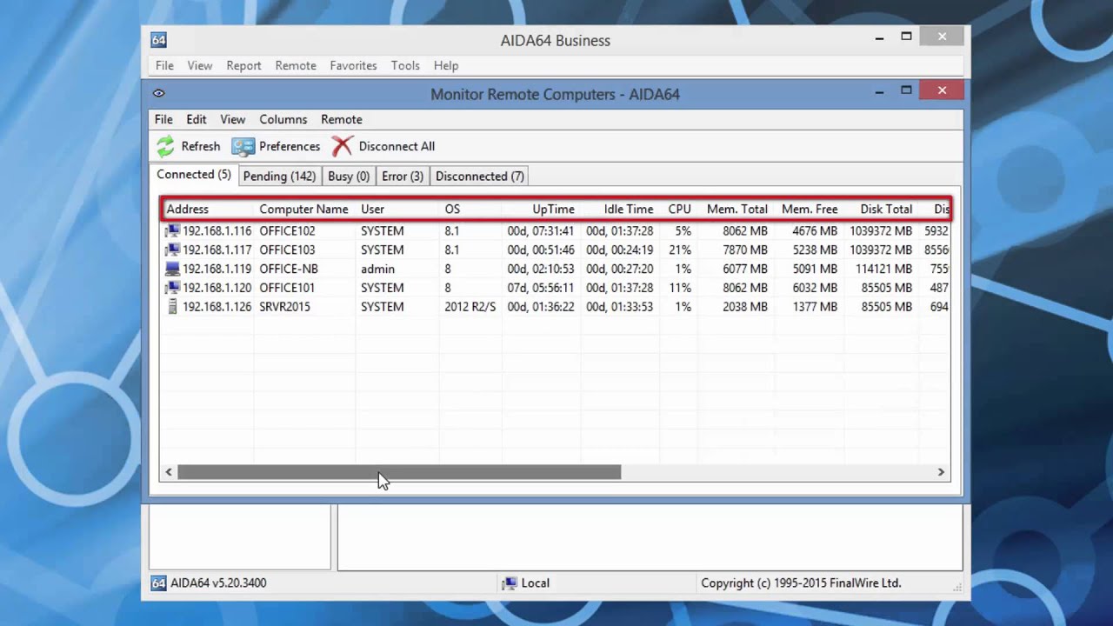Click memory free 1377 MB

815,307
